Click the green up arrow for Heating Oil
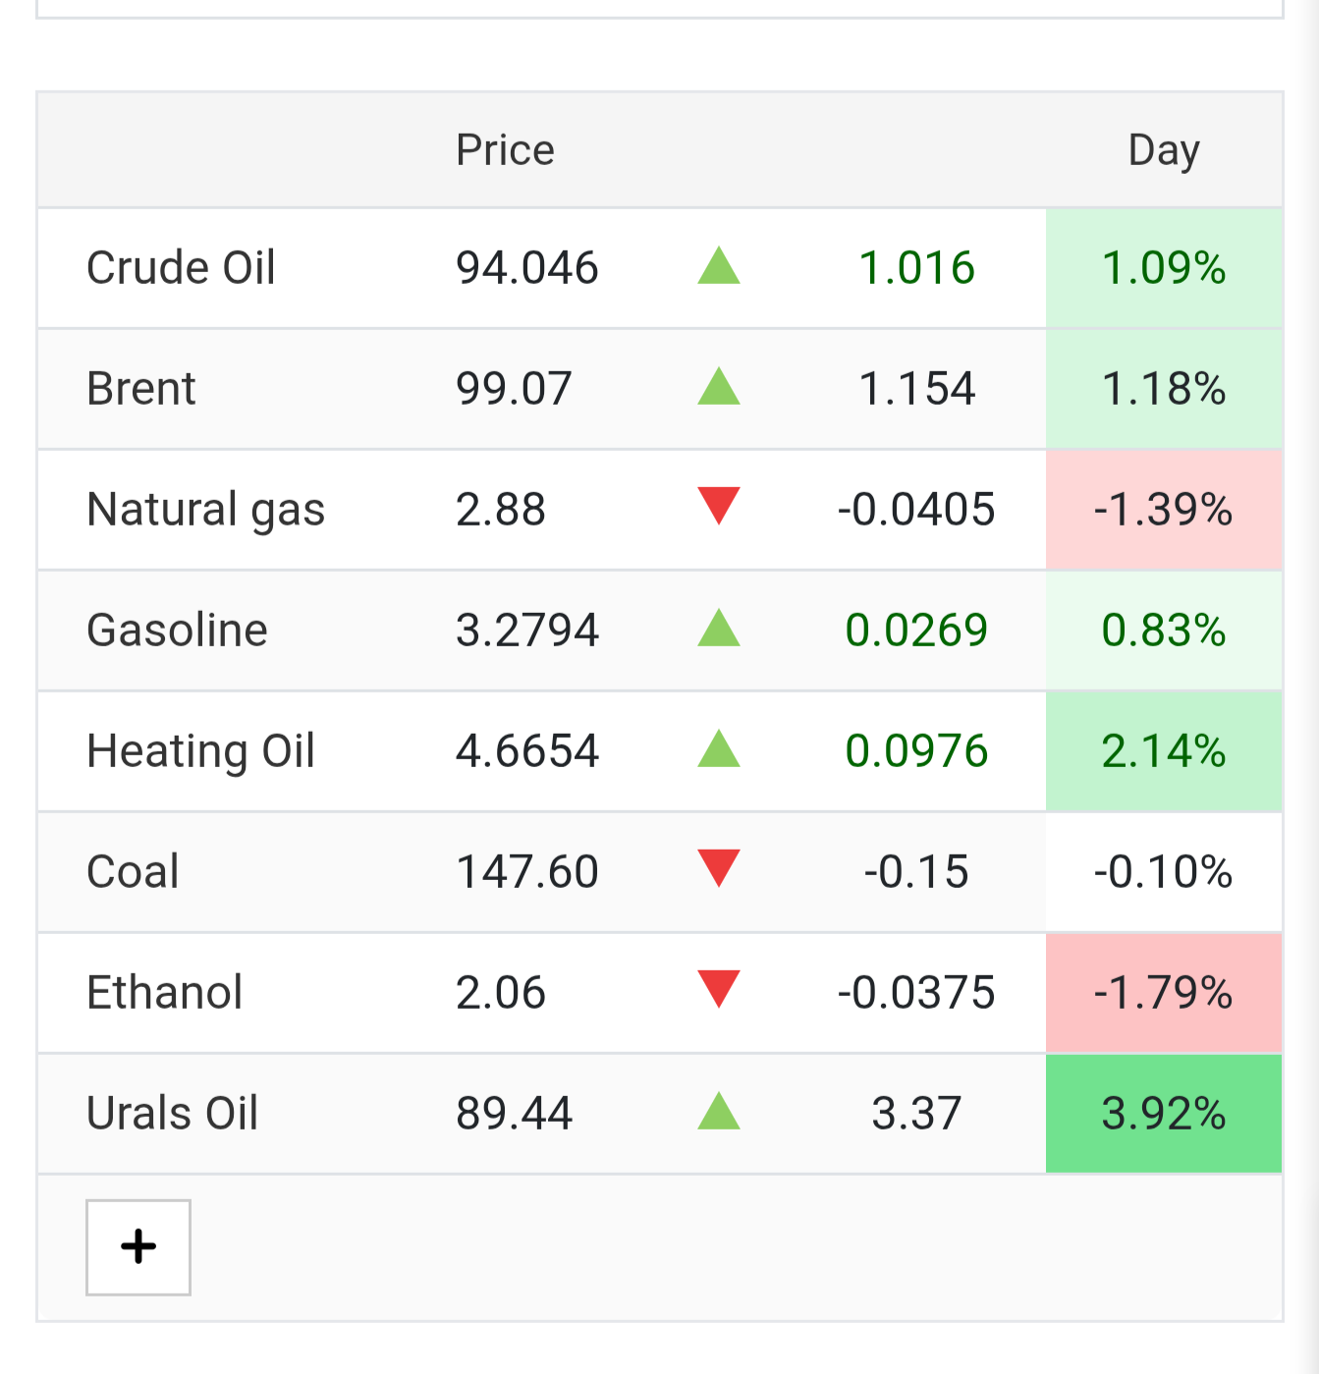 coord(719,749)
